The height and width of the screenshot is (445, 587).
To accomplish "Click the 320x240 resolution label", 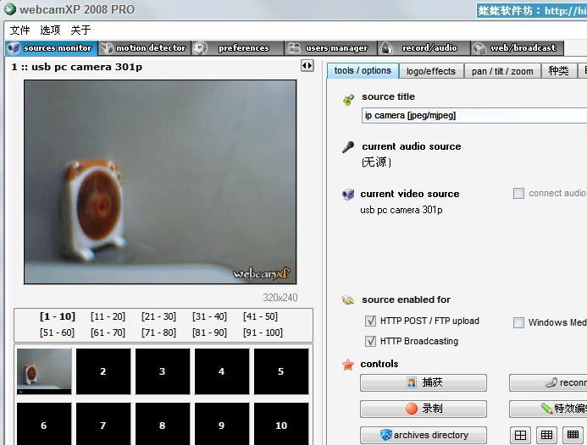I will pos(280,298).
